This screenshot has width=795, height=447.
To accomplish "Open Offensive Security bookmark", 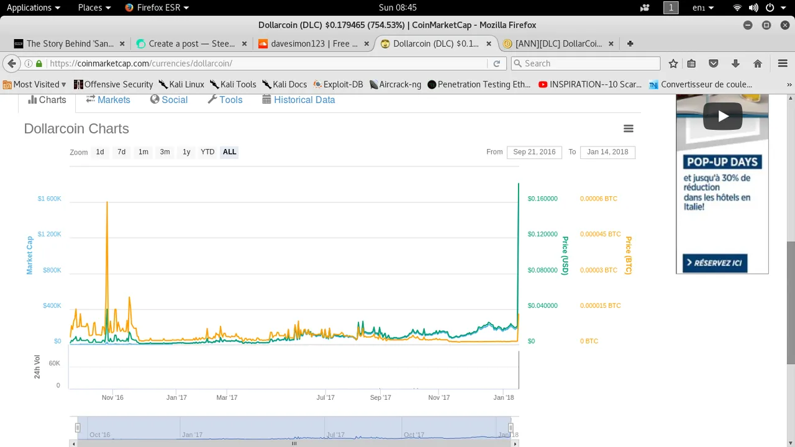I will (113, 84).
